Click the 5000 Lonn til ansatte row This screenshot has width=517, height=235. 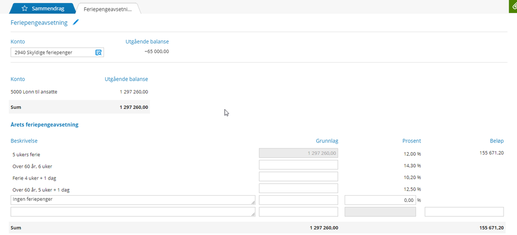pyautogui.click(x=79, y=92)
